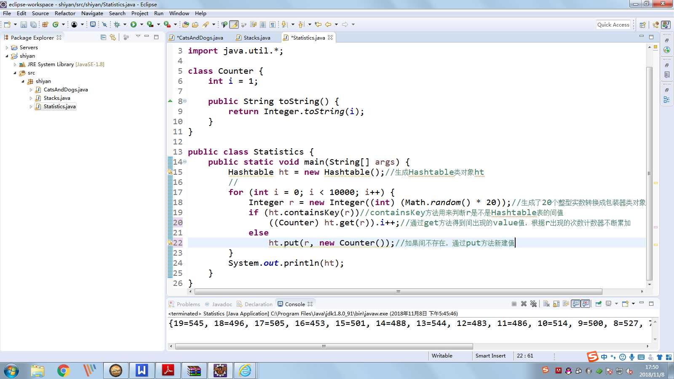Collapse the src folder node

coord(15,73)
